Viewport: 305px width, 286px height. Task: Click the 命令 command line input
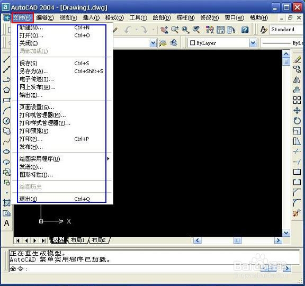(x=134, y=269)
